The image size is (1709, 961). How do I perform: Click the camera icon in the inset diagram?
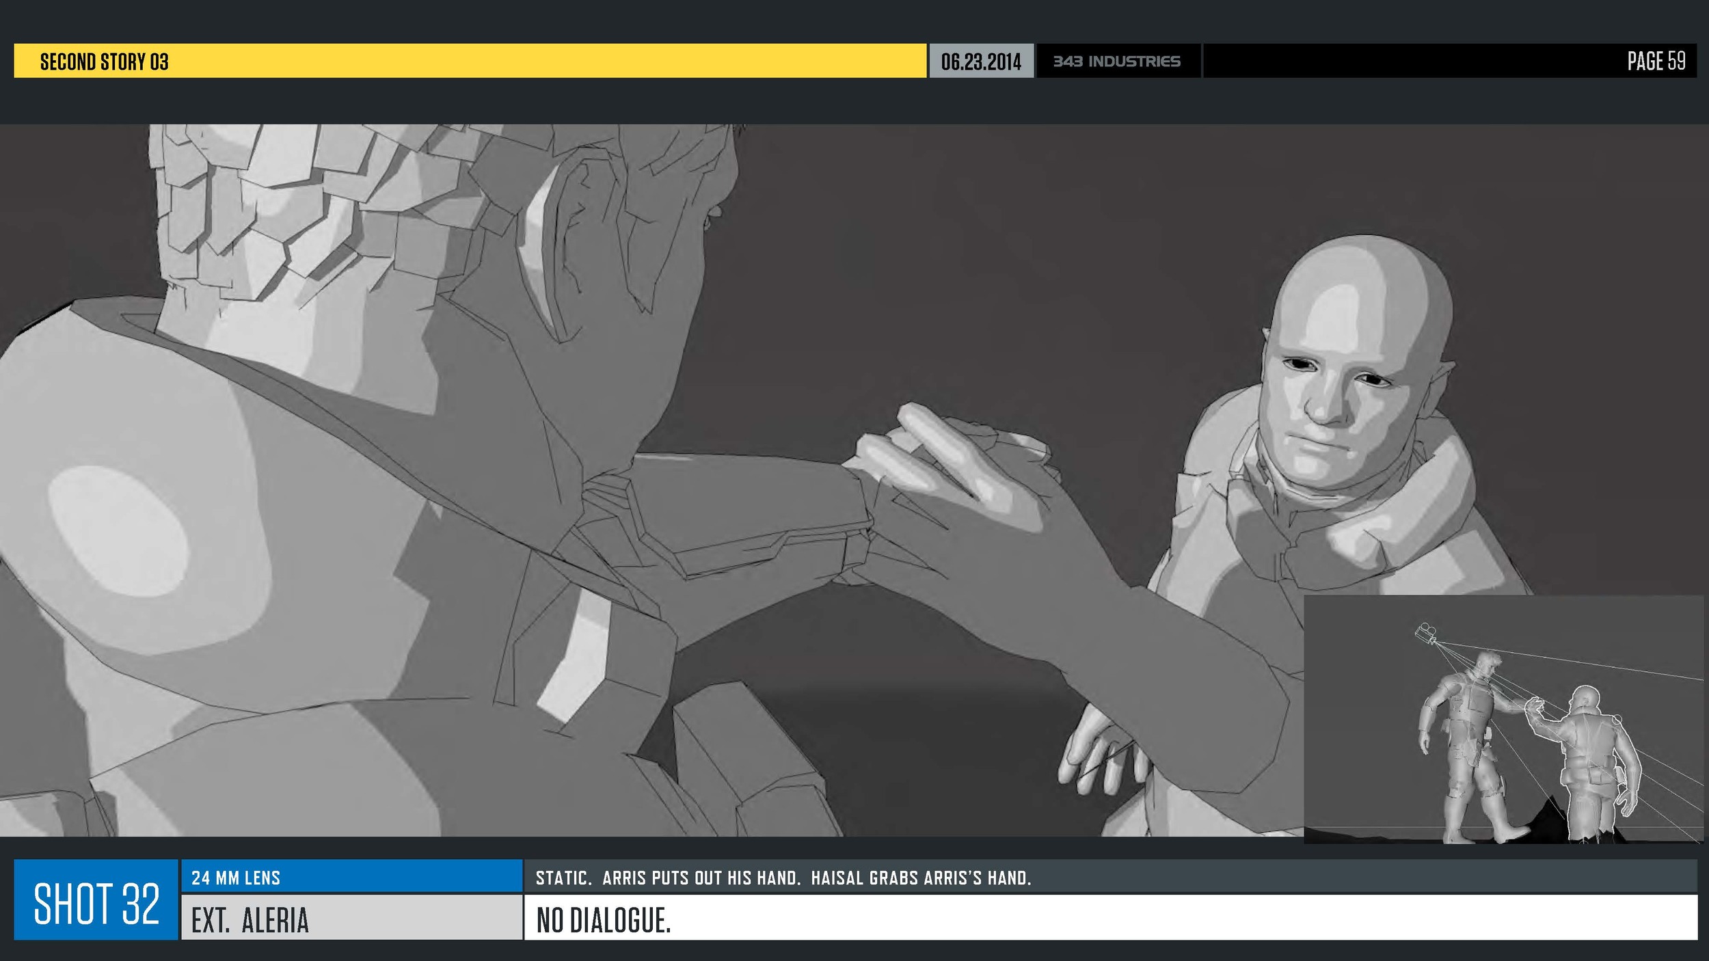[1425, 633]
